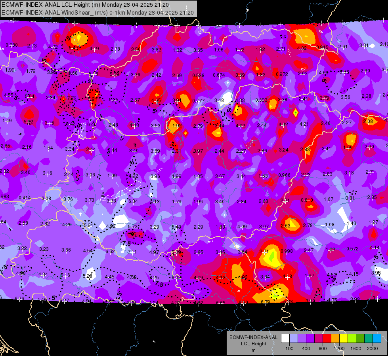The image size is (388, 356).
Task: Click the wind shear value 0.777
Action: (x=199, y=100)
